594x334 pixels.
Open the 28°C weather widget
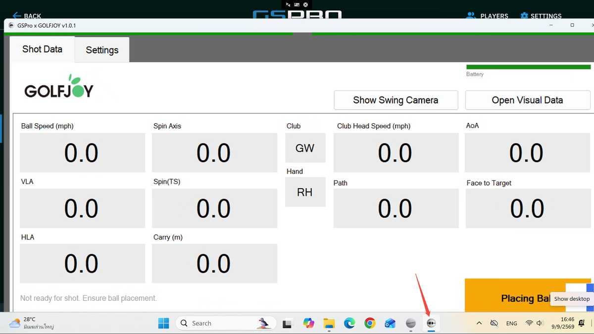(x=31, y=323)
